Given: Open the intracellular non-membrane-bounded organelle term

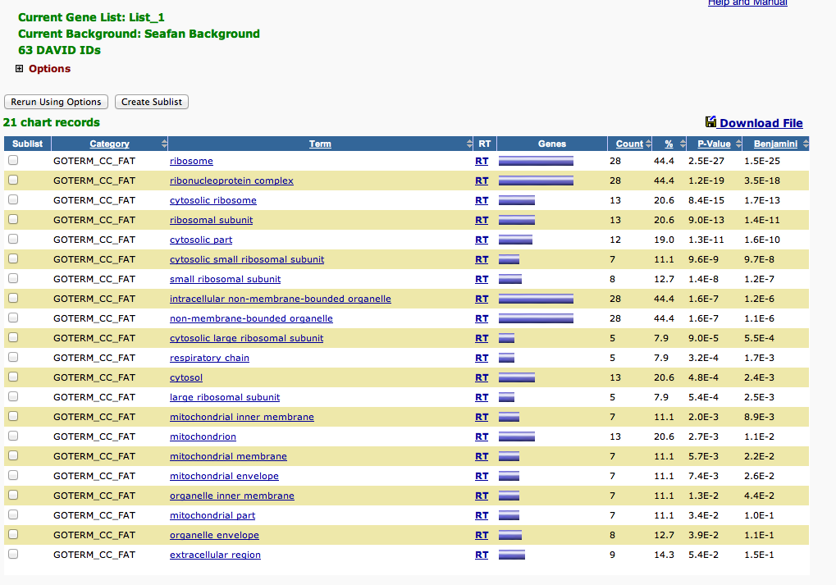Looking at the screenshot, I should [281, 299].
